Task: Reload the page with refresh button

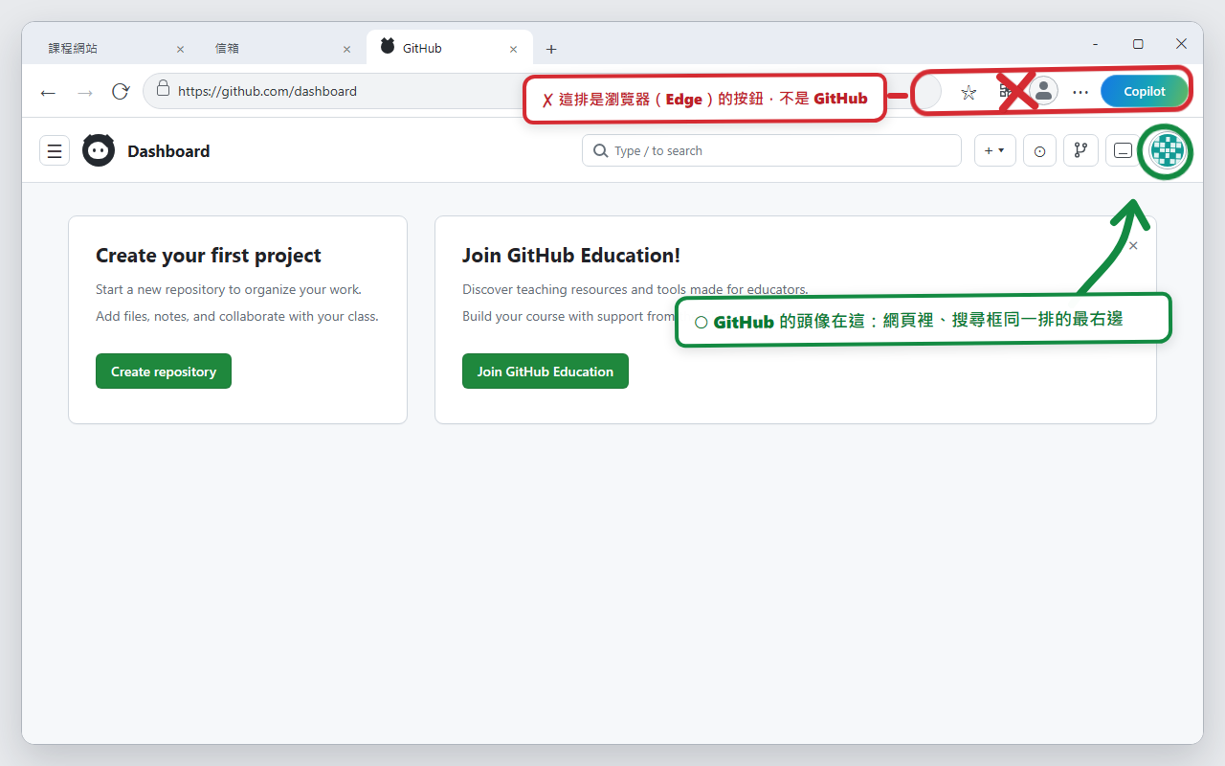Action: pos(121,92)
